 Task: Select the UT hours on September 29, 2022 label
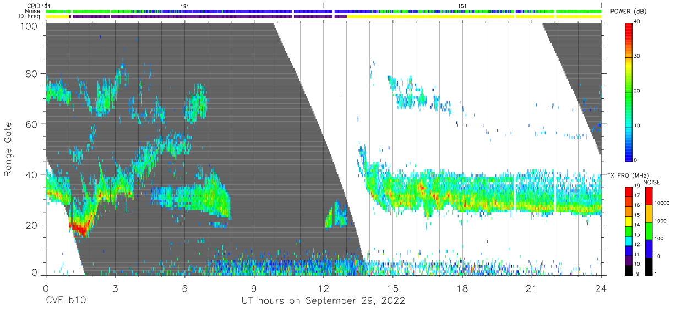pyautogui.click(x=323, y=301)
